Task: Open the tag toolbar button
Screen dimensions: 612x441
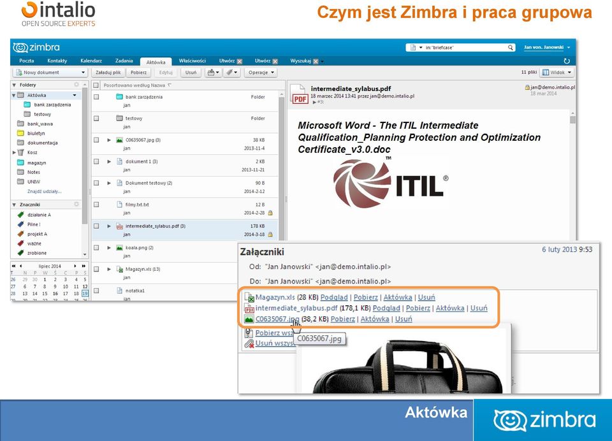Action: click(x=231, y=72)
